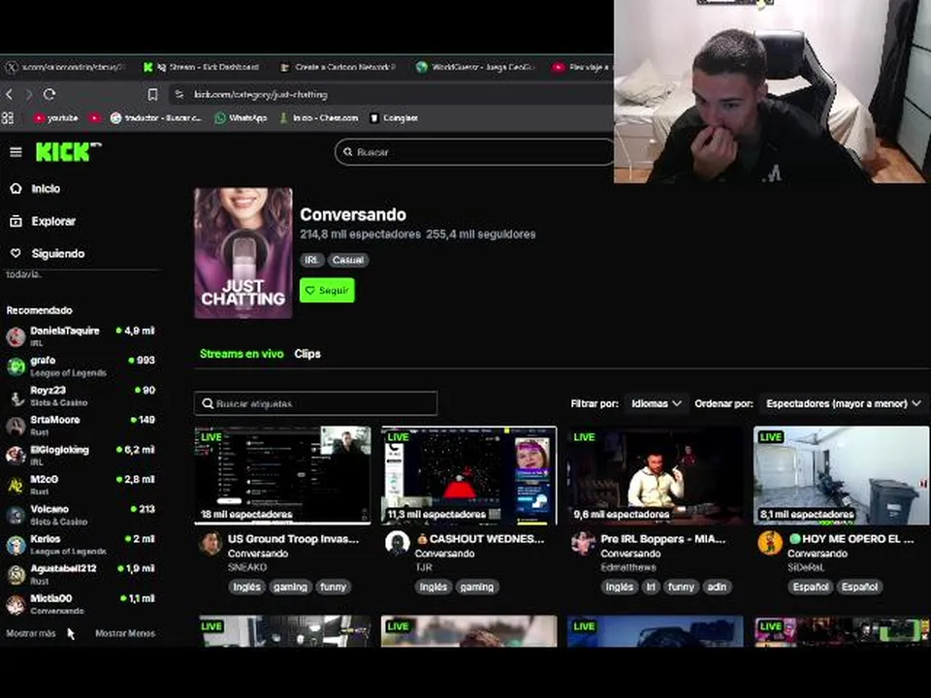The image size is (931, 698).
Task: Select the Casual category tag
Action: [x=348, y=260]
